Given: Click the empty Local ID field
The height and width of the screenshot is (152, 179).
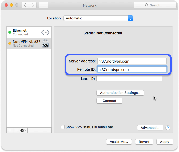Looking at the screenshot, I should point(129,79).
